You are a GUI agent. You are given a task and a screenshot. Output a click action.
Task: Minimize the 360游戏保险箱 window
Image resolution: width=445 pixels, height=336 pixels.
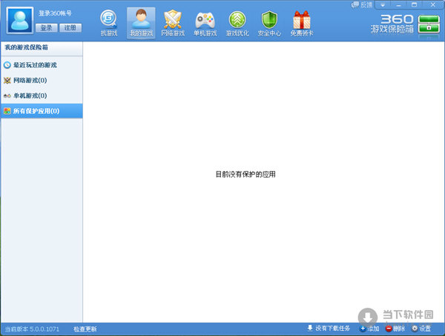tap(399, 5)
